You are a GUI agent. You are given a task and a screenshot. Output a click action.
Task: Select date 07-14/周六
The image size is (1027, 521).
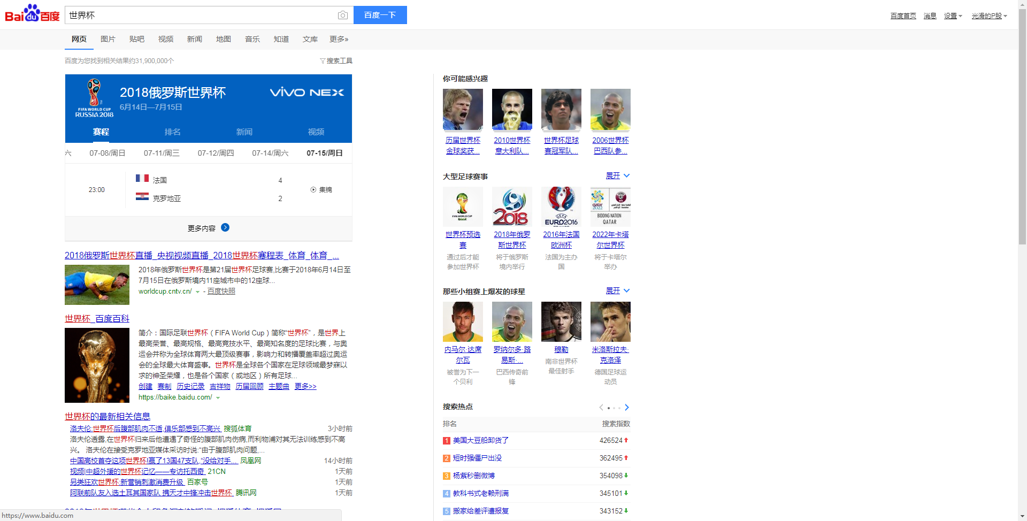tap(270, 153)
